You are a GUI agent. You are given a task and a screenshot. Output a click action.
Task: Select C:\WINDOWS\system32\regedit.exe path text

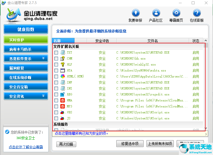(x=143, y=94)
